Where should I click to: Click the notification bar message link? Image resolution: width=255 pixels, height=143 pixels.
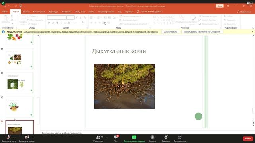pos(91,32)
